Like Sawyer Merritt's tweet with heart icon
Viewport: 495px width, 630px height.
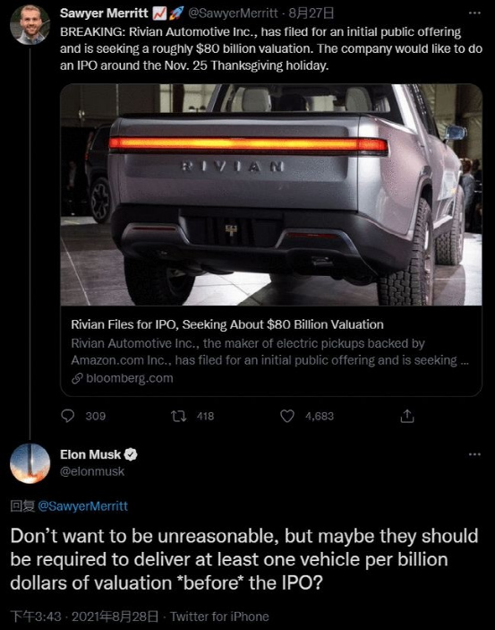(287, 416)
